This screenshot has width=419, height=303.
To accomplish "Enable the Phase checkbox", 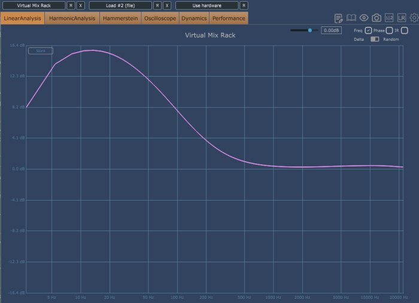I will point(389,31).
